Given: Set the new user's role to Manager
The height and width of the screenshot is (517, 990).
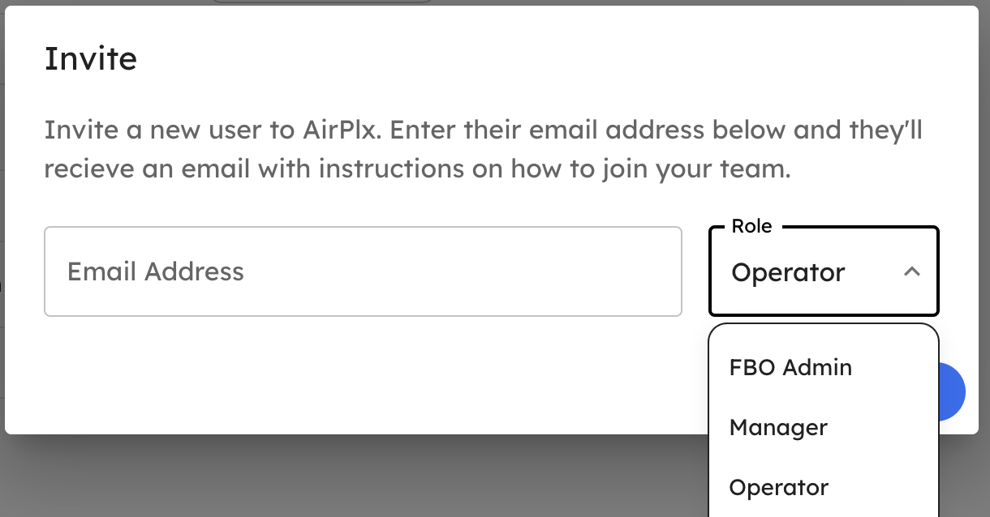Looking at the screenshot, I should pos(778,428).
